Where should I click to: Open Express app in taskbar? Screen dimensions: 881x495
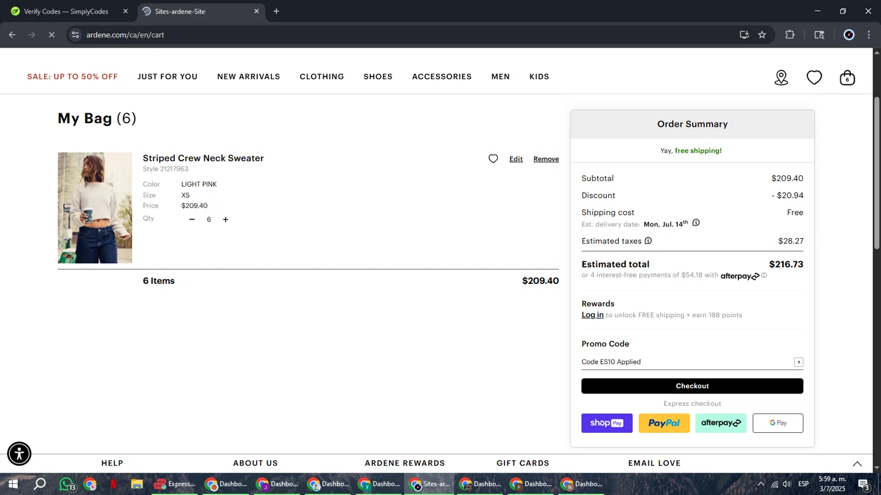click(174, 484)
